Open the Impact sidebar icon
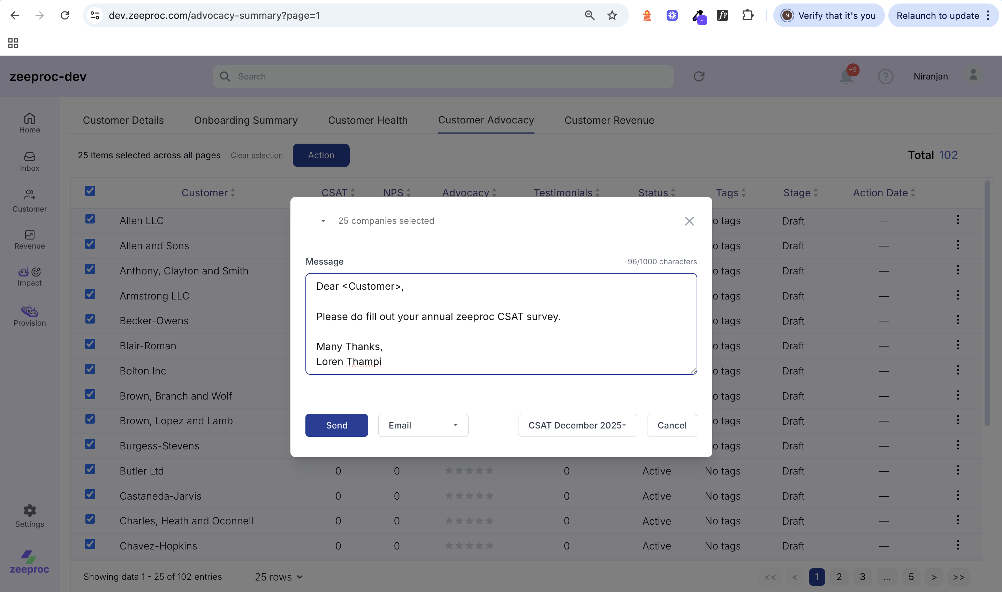Image resolution: width=1002 pixels, height=592 pixels. 30,276
